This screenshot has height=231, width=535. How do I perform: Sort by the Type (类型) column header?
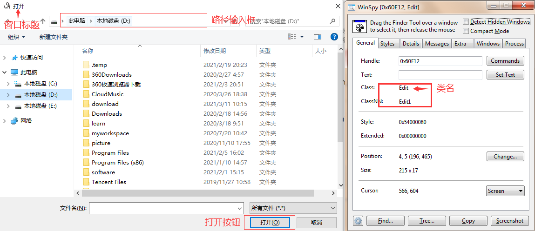point(265,51)
